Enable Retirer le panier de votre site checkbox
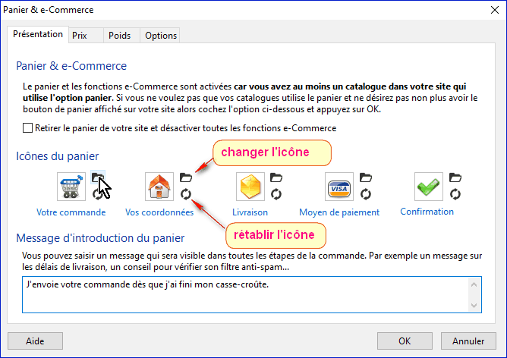 click(x=28, y=128)
